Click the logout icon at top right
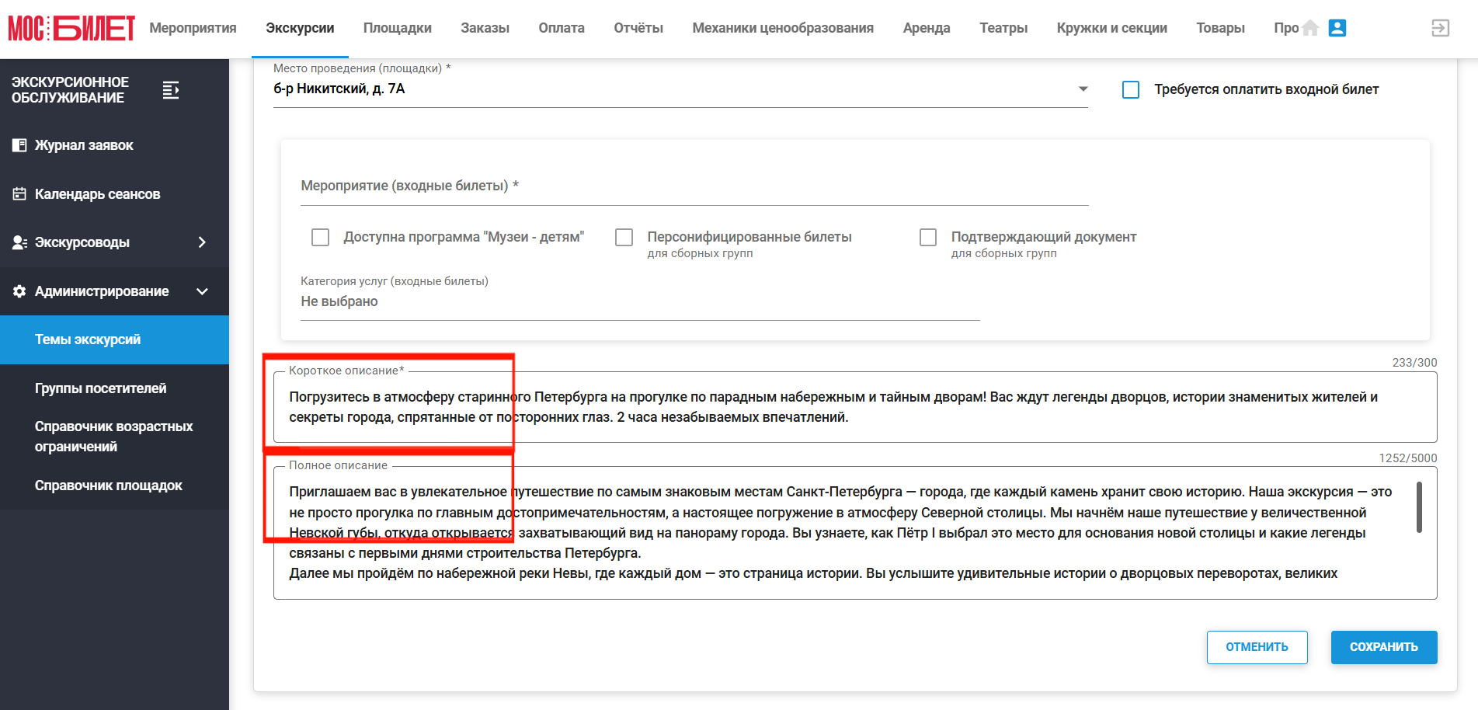This screenshot has height=710, width=1478. coord(1441,28)
